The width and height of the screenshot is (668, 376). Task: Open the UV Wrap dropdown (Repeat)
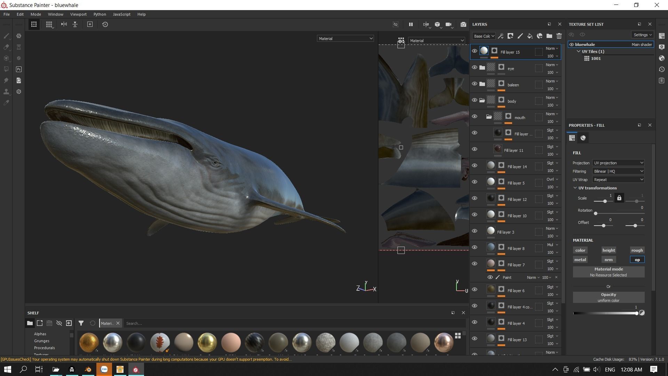point(618,180)
